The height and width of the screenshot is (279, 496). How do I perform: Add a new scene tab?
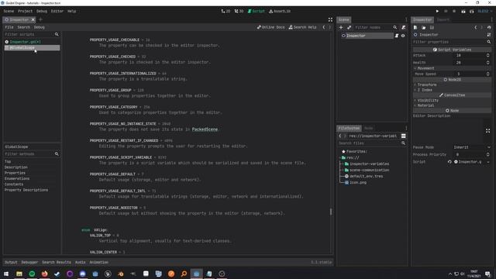pyautogui.click(x=40, y=19)
